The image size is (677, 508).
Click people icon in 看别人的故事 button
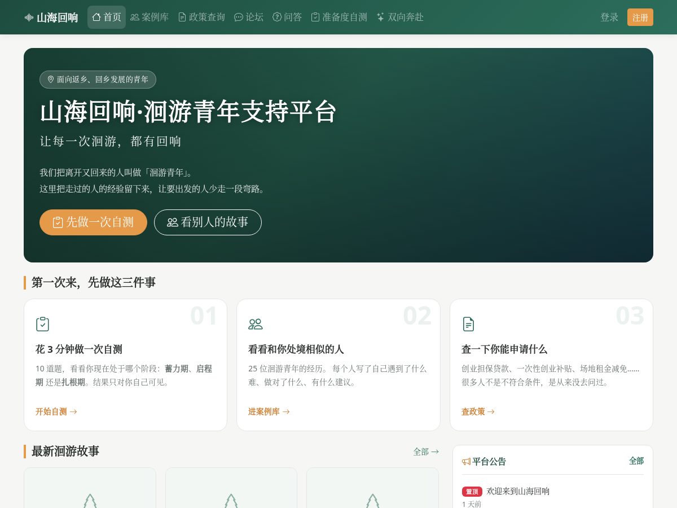(173, 222)
